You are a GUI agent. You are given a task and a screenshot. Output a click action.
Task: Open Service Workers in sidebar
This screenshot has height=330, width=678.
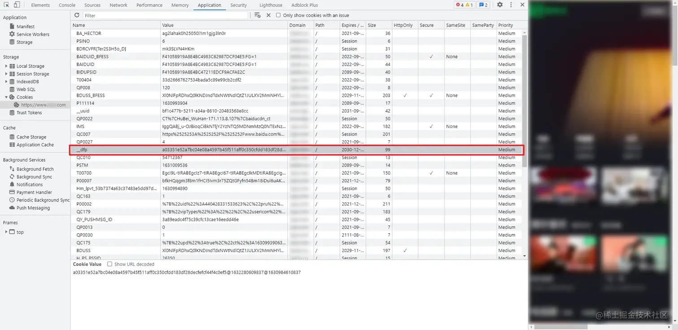click(33, 34)
